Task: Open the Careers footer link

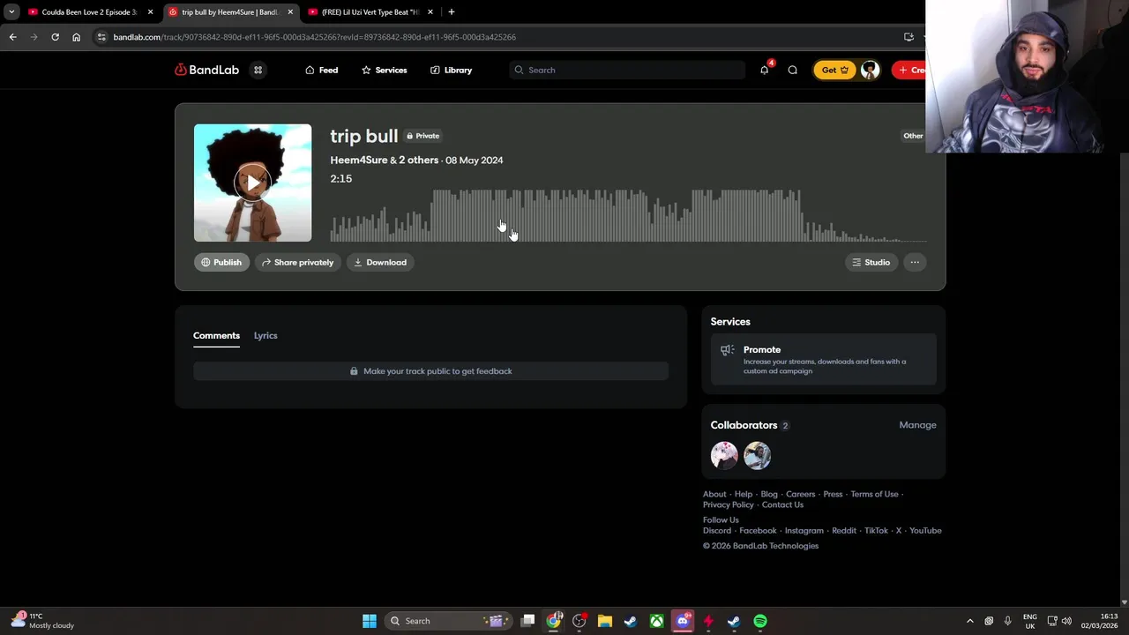Action: point(800,494)
